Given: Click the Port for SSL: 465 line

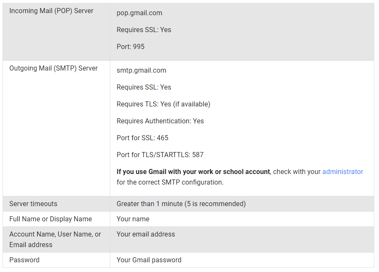Looking at the screenshot, I should tap(142, 138).
